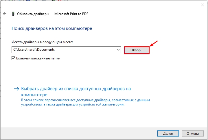Click the device icon beside the dialog title
This screenshot has width=208, height=140.
click(13, 14)
